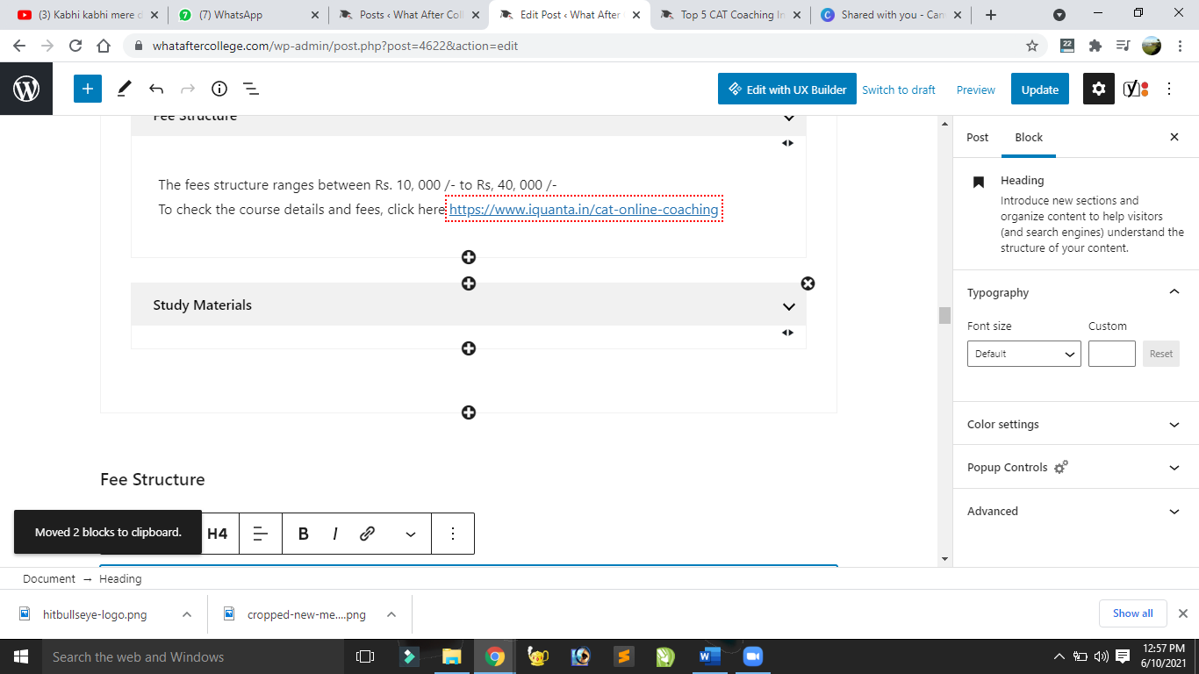1199x674 pixels.
Task: Click the Custom font size input field
Action: (x=1111, y=354)
